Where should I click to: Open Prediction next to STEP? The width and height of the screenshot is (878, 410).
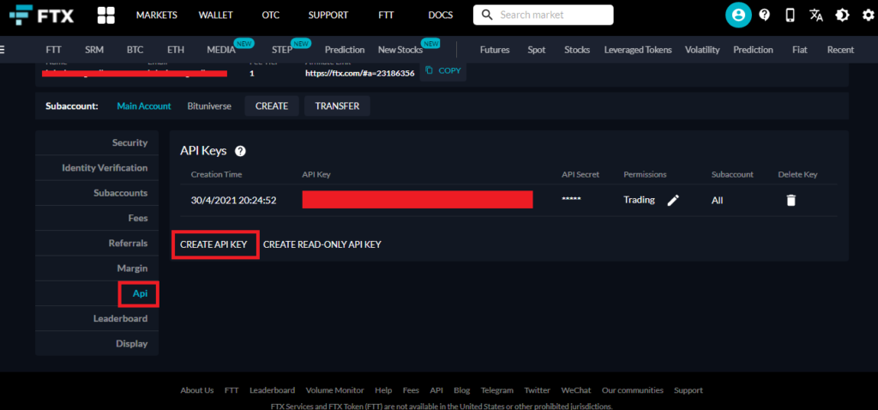[x=345, y=50]
